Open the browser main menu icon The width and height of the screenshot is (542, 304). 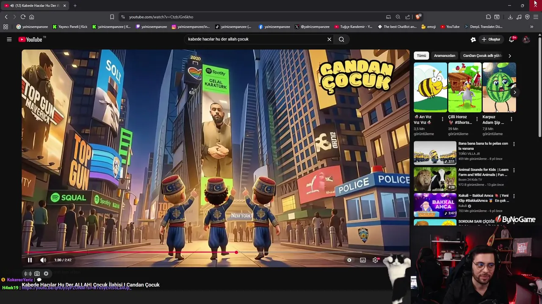[x=536, y=17]
